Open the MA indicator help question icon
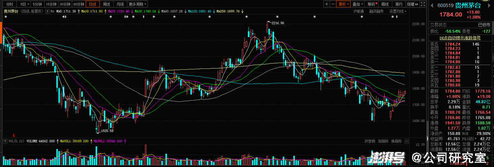 47,11
